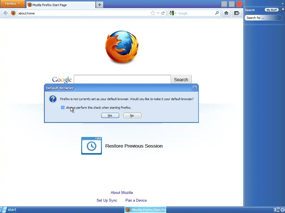Select Mozilla Firefox taskbar button
Viewport: 285px width, 213px height.
[x=145, y=210]
